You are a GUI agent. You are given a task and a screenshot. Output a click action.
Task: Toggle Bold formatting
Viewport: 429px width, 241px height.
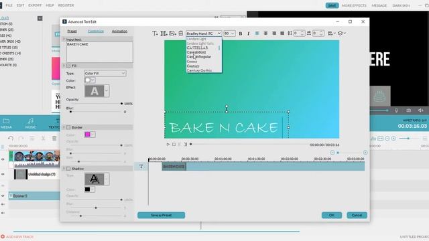point(241,33)
